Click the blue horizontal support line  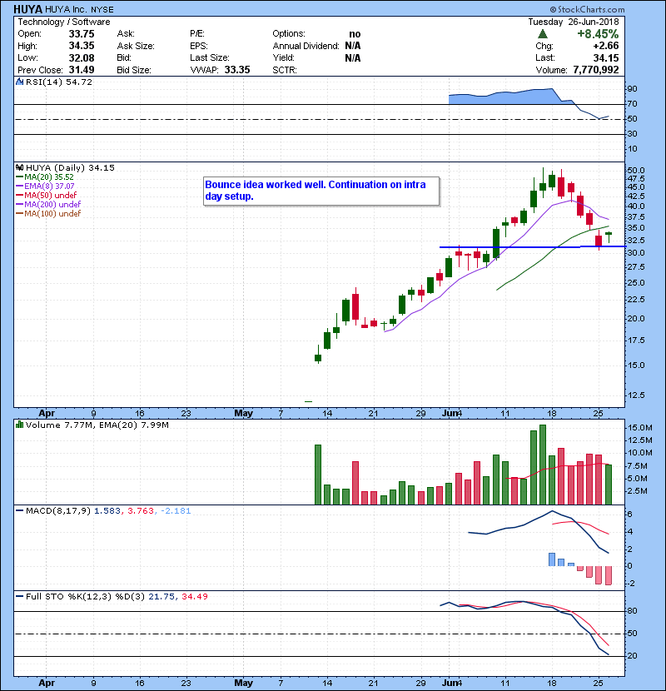532,246
